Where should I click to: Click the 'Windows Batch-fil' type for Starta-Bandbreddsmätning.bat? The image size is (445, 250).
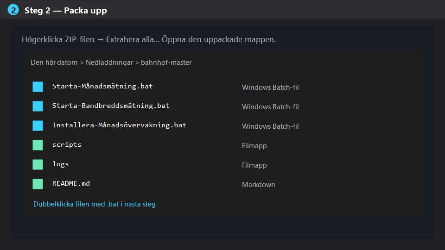coord(270,107)
